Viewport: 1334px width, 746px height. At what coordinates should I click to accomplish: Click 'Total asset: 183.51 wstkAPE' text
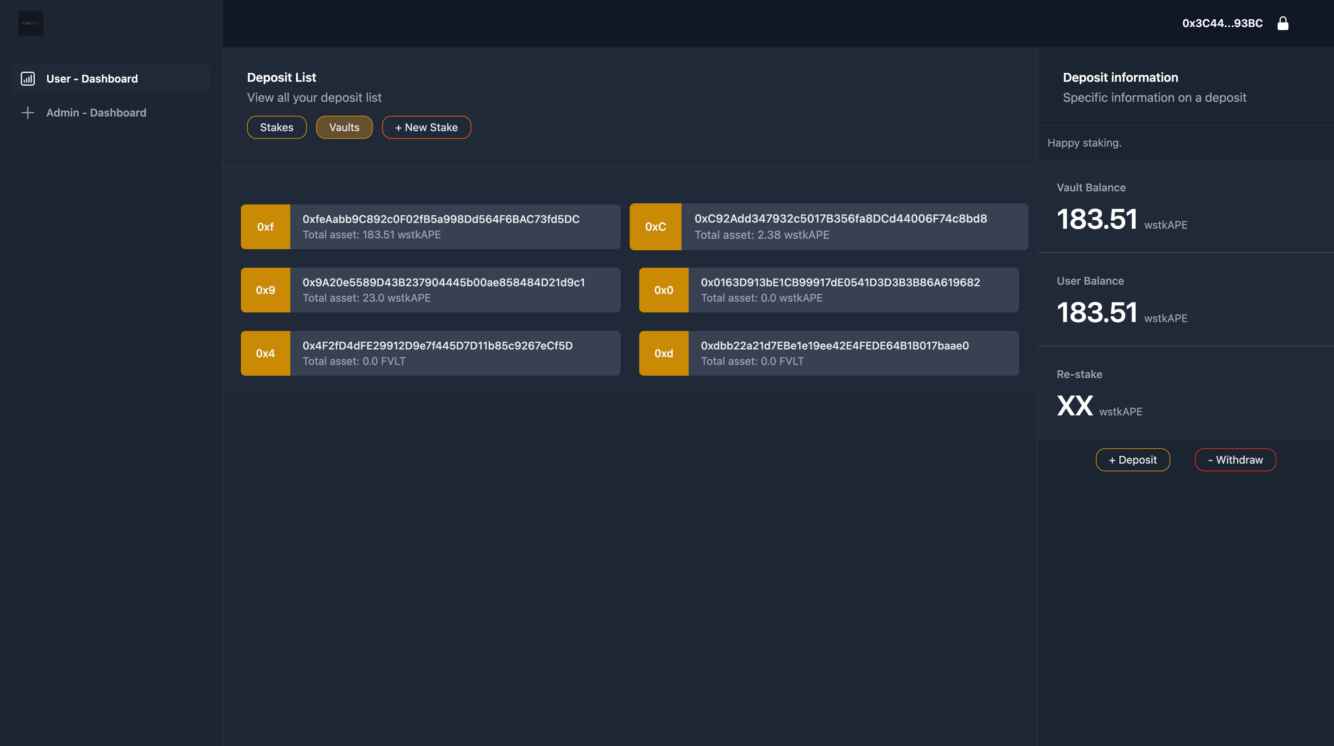click(x=371, y=235)
